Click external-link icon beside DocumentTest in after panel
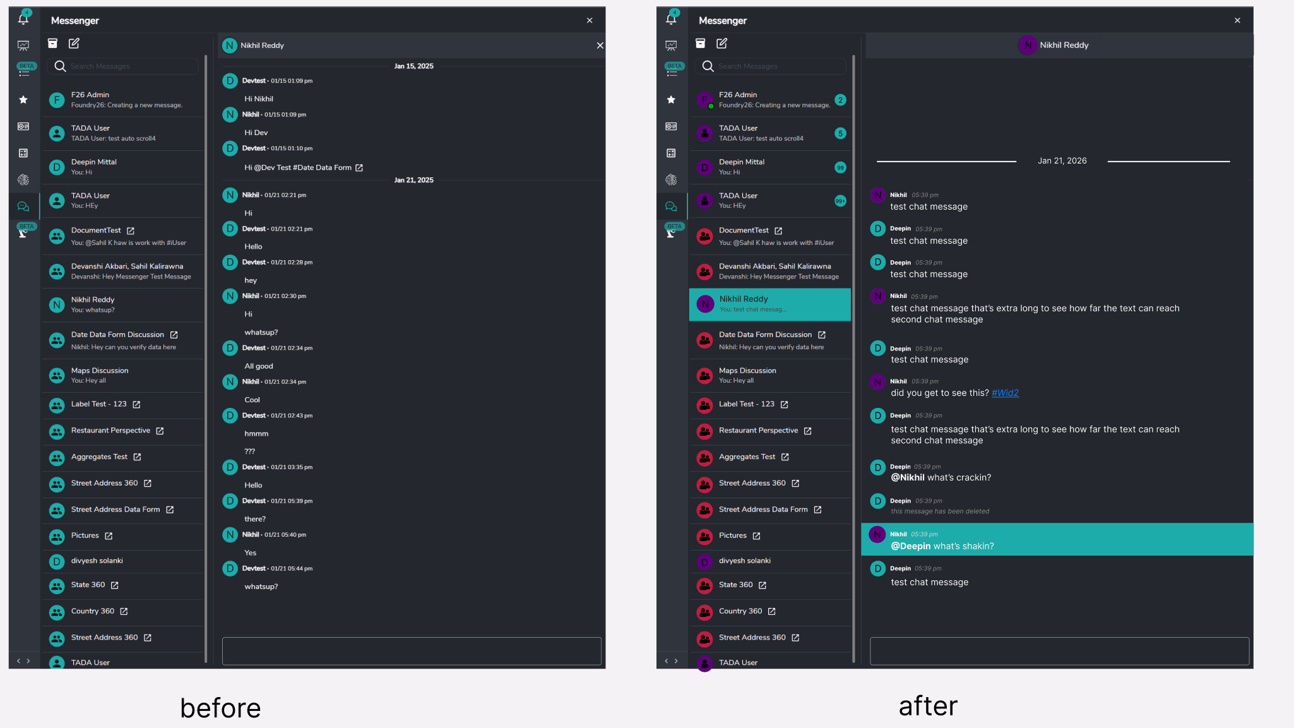The width and height of the screenshot is (1294, 728). pyautogui.click(x=778, y=231)
